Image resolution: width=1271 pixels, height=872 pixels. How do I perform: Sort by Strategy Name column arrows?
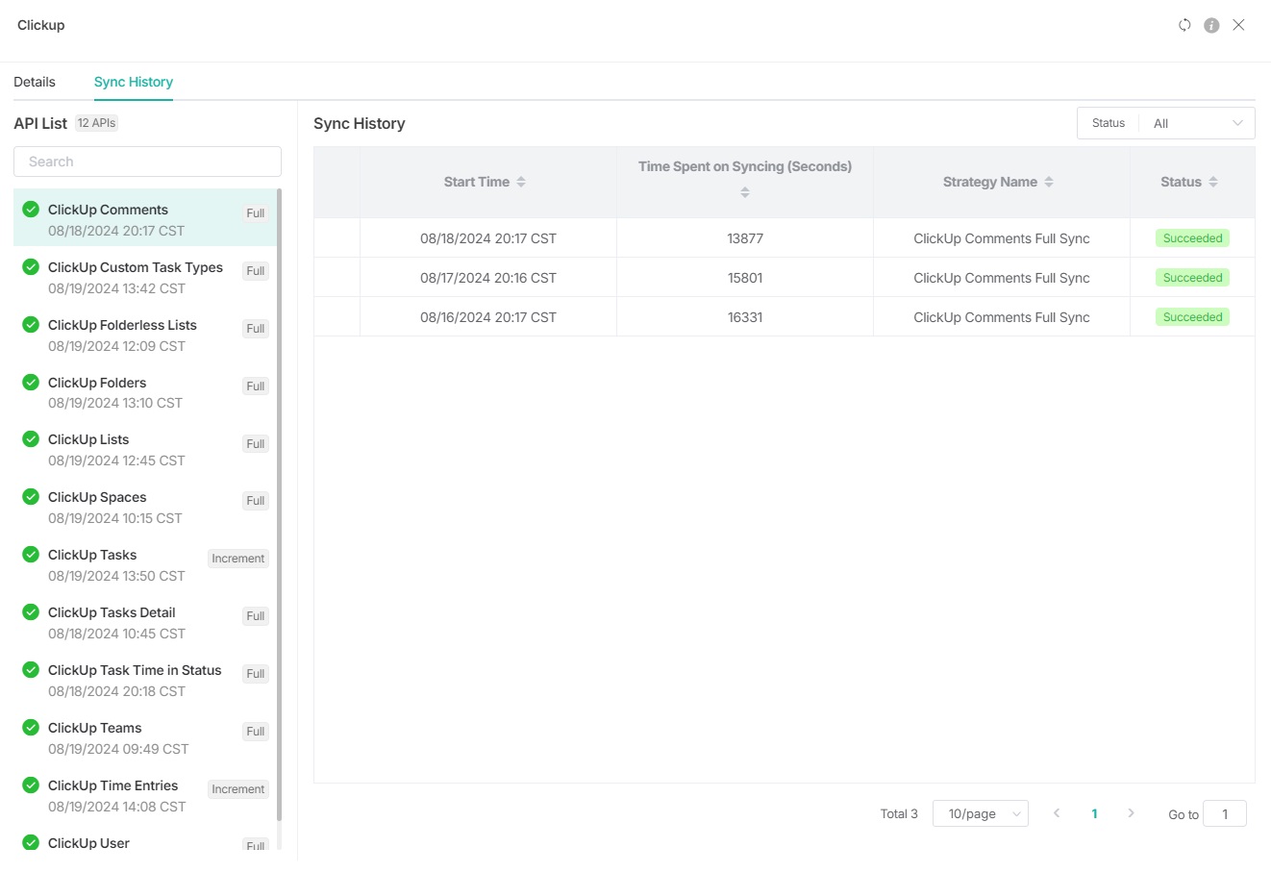click(x=1049, y=182)
